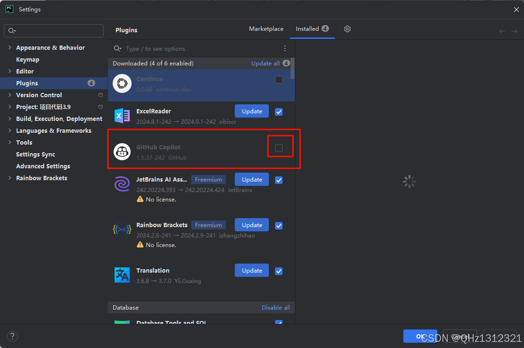This screenshot has height=348, width=524.
Task: Click the magnifier icon in settings search
Action: pos(12,31)
